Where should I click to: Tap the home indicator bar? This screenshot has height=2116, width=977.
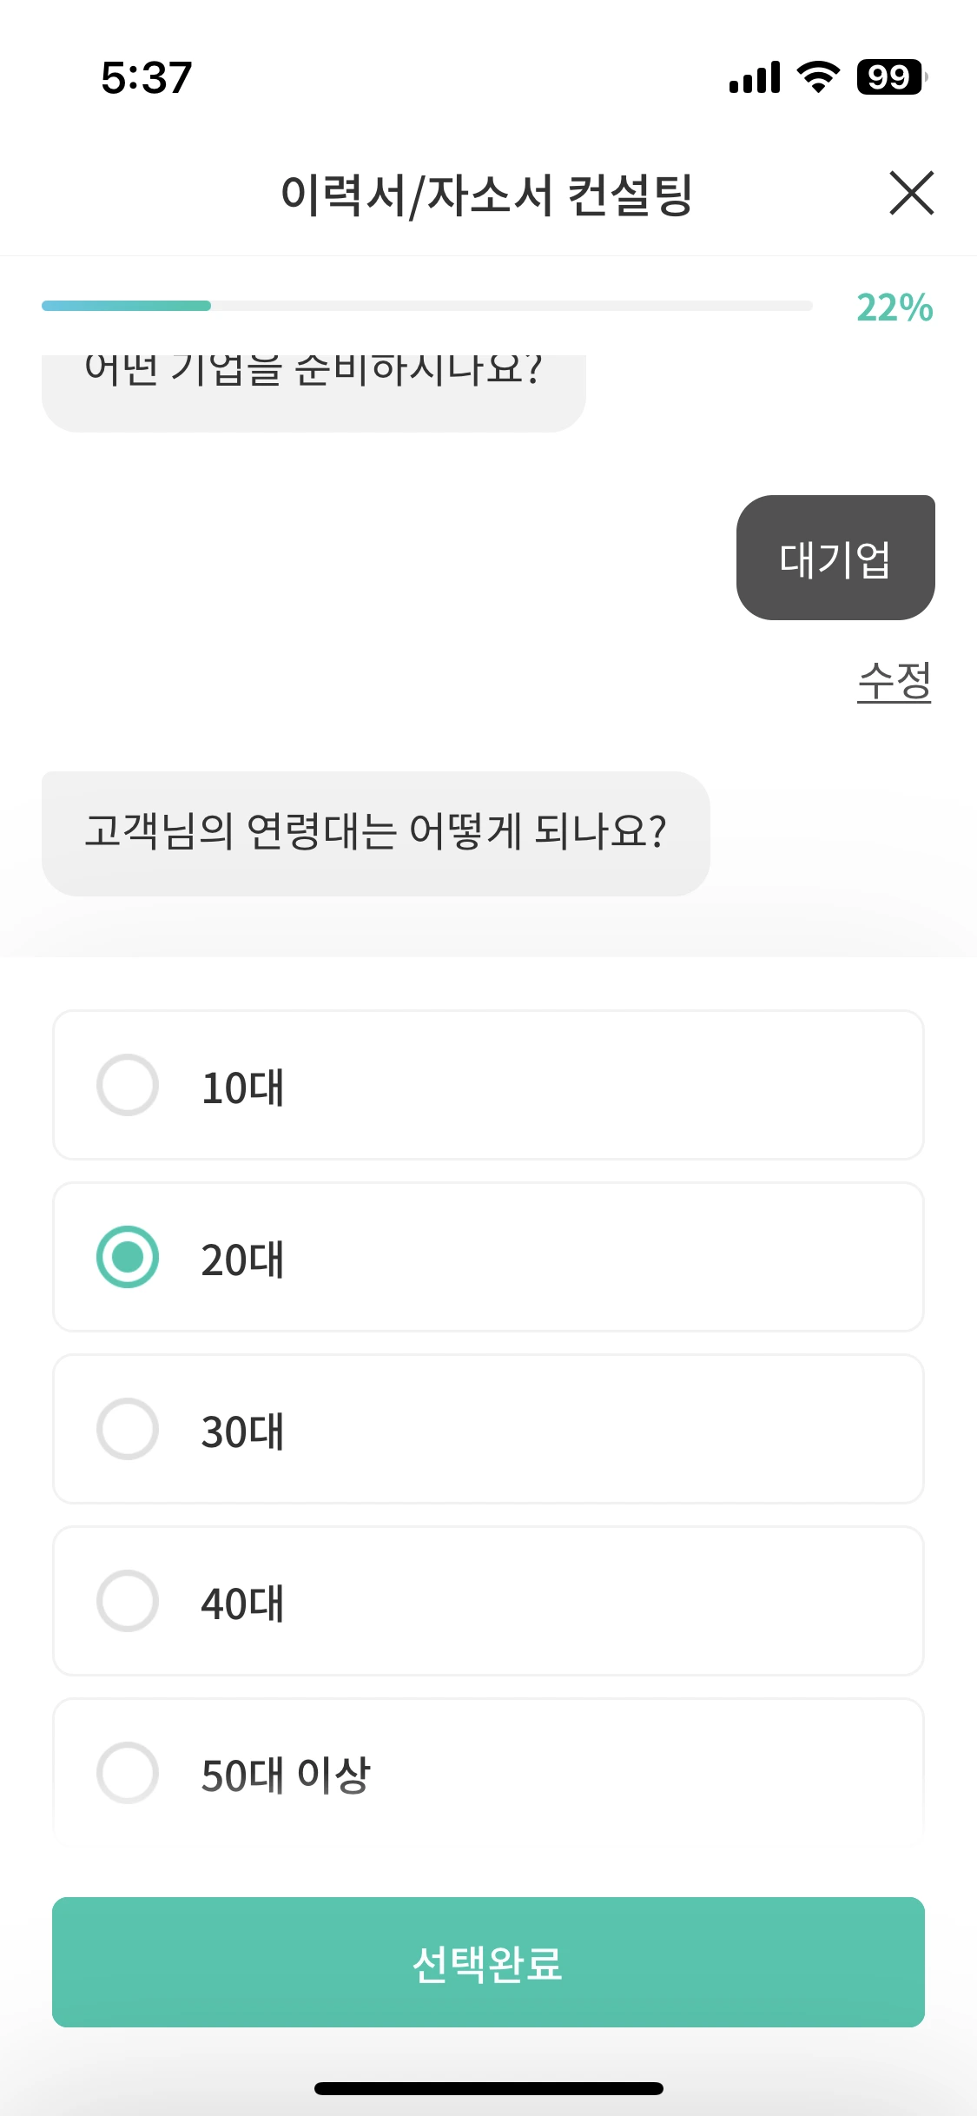tap(488, 2088)
